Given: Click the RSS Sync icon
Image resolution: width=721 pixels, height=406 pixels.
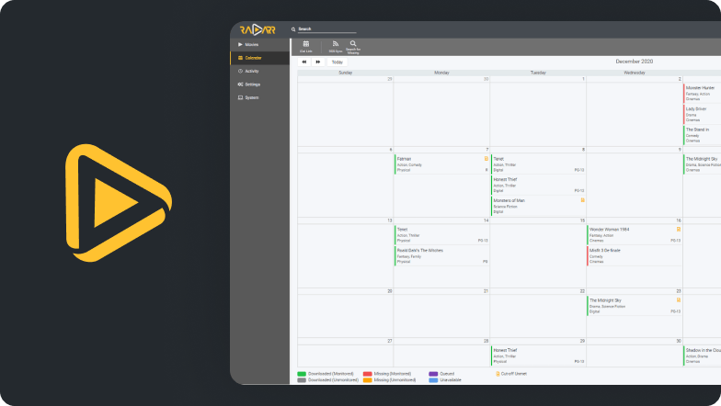Looking at the screenshot, I should 336,44.
